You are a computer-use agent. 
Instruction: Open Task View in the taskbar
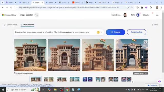[43, 90]
